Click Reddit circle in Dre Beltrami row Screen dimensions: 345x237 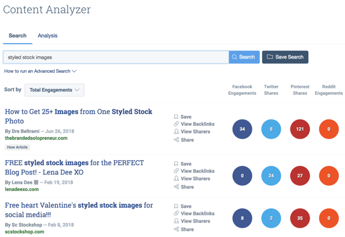tap(329, 129)
